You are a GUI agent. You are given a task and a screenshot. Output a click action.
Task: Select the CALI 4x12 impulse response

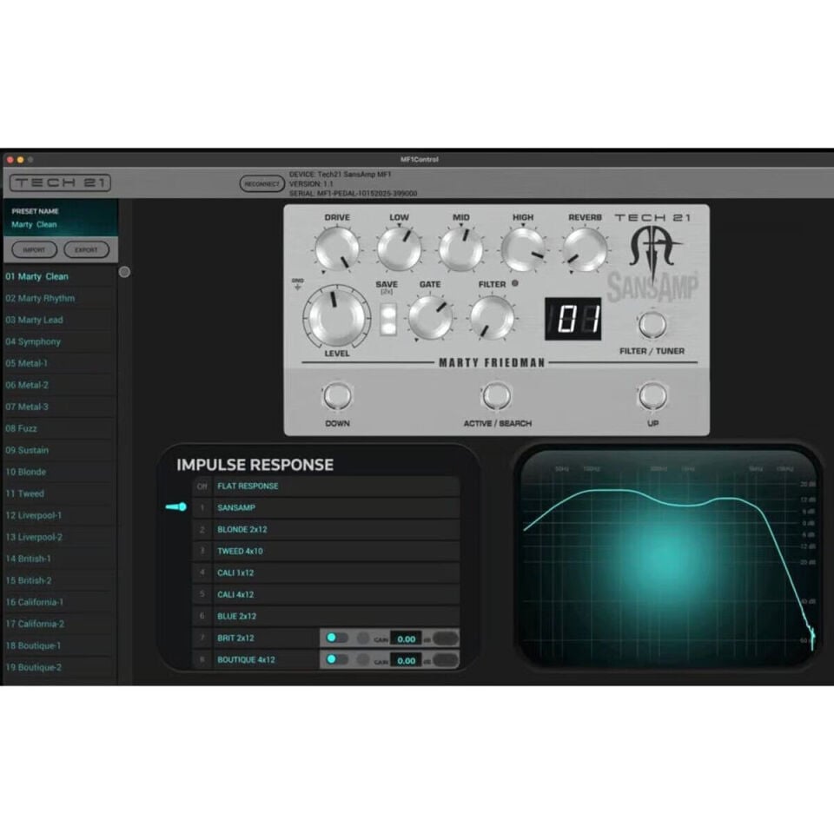click(x=326, y=594)
